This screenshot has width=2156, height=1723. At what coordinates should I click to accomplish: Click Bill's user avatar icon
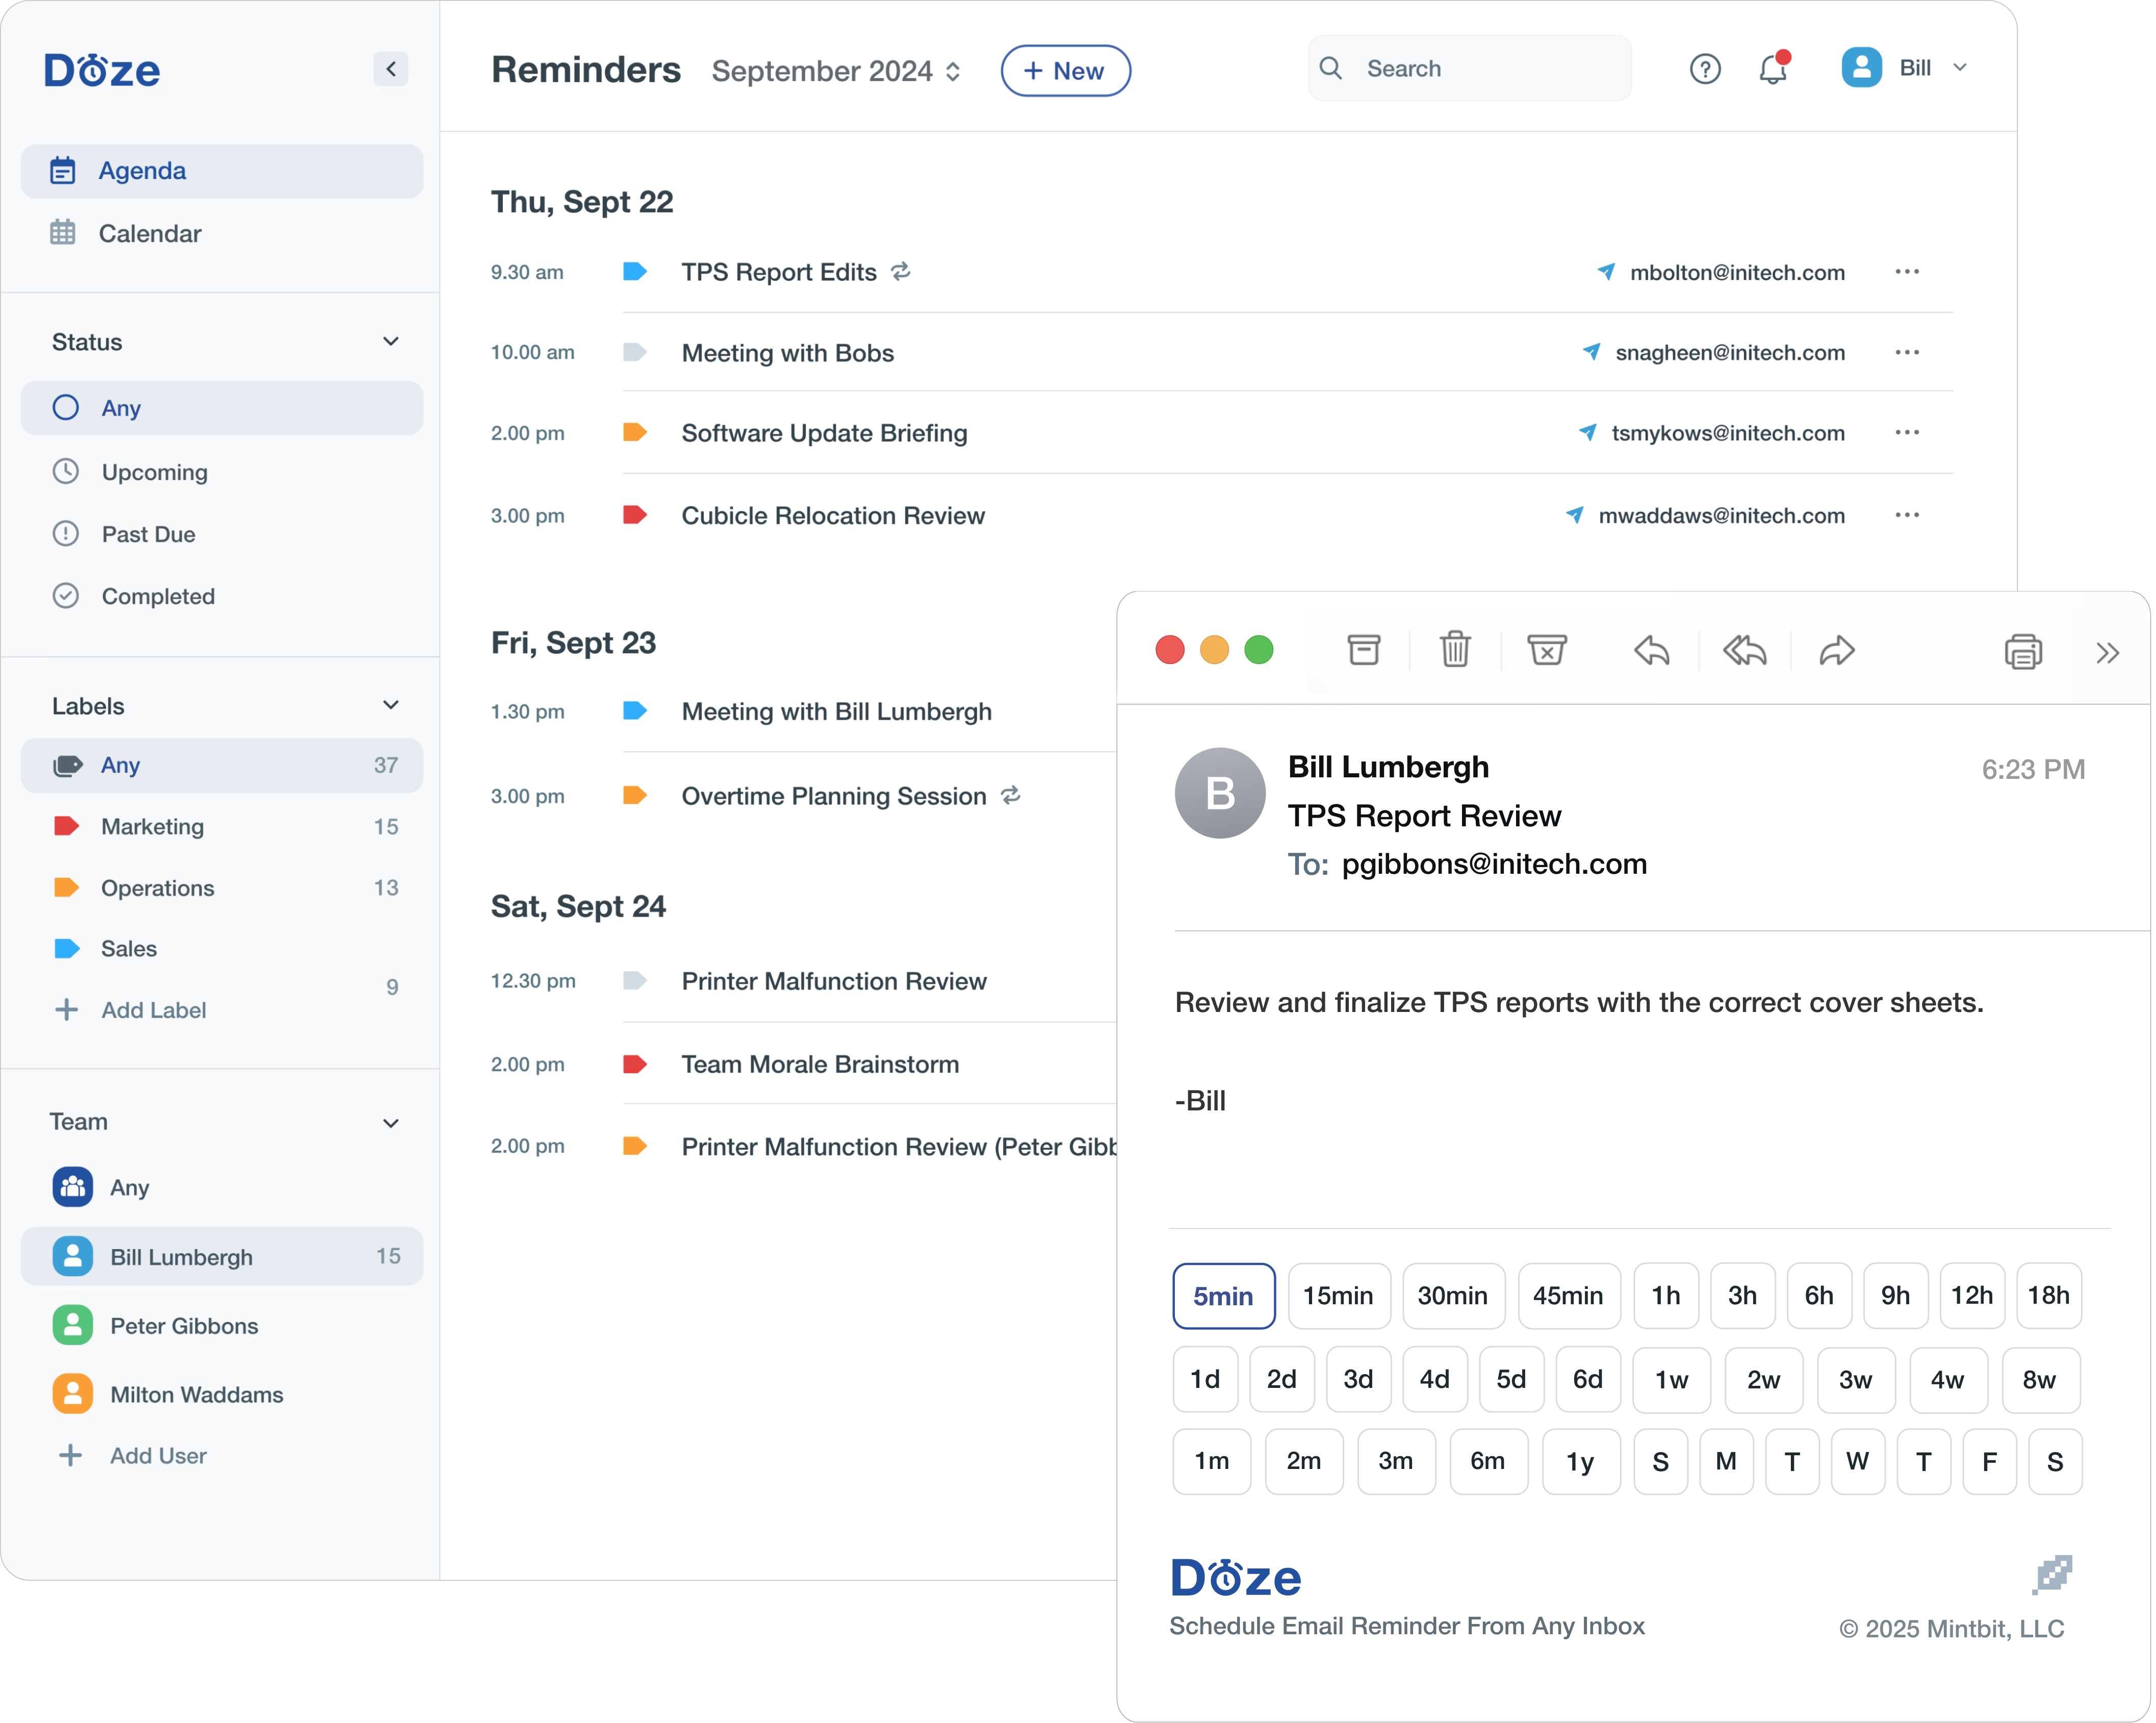tap(1862, 68)
